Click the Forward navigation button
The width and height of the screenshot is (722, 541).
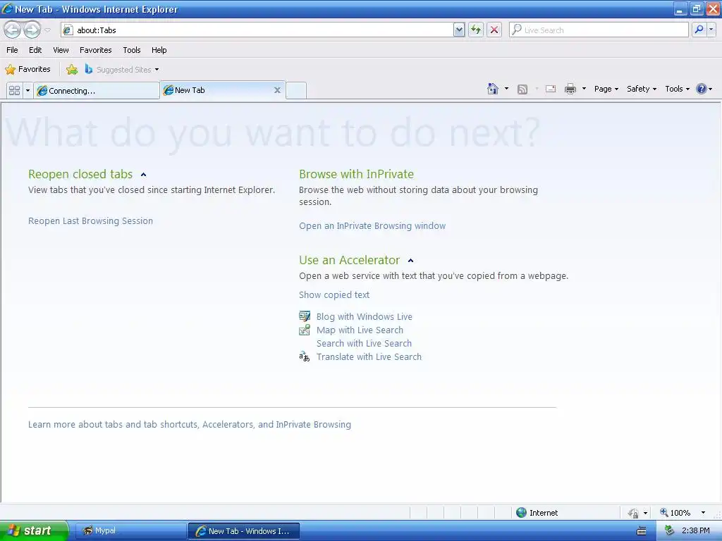(32, 30)
